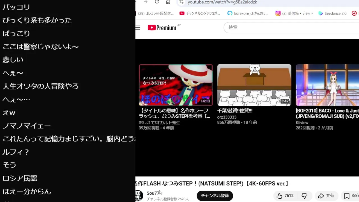The image size is (359, 202).
Task: Open the Seedance 2.0 bookmark
Action: (x=332, y=13)
